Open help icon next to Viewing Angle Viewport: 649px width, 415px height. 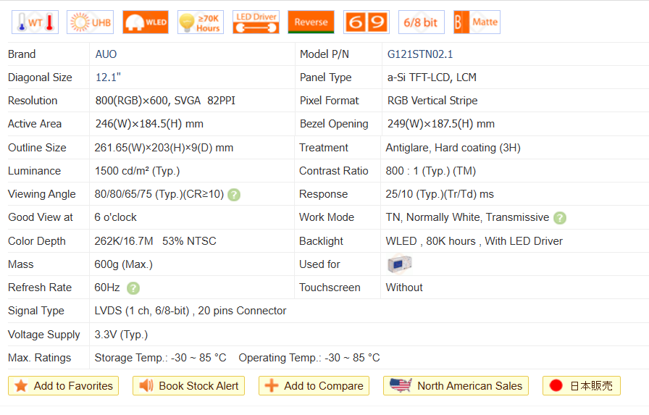click(234, 195)
